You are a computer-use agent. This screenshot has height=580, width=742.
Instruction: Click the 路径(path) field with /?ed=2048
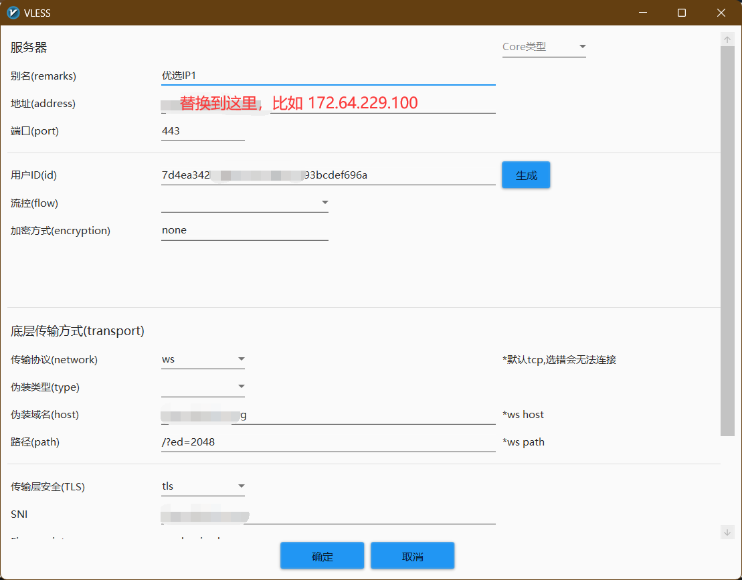point(329,442)
